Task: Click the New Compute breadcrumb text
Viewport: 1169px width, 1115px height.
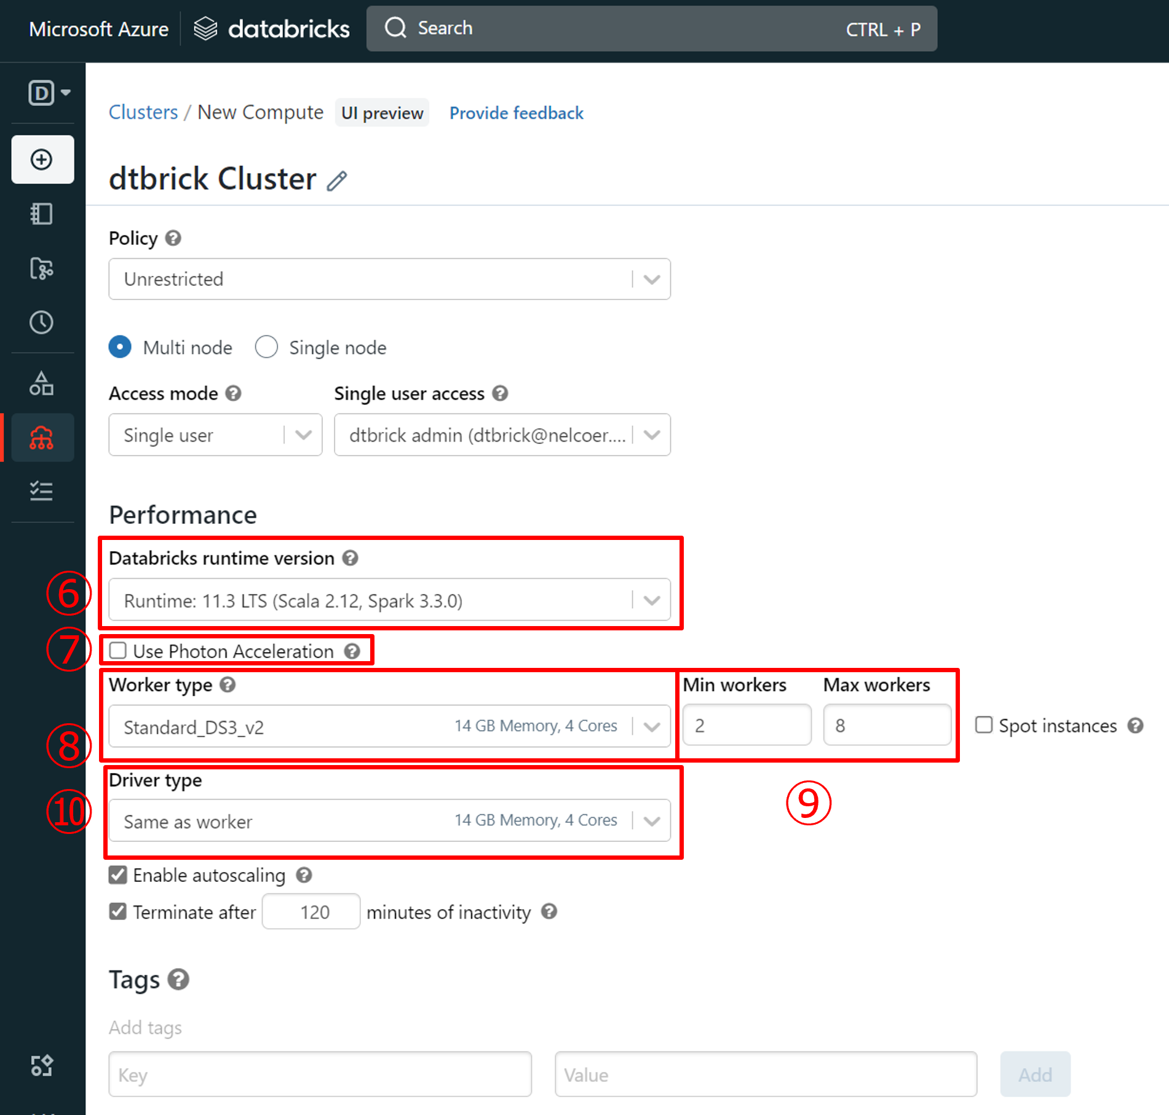Action: click(260, 113)
